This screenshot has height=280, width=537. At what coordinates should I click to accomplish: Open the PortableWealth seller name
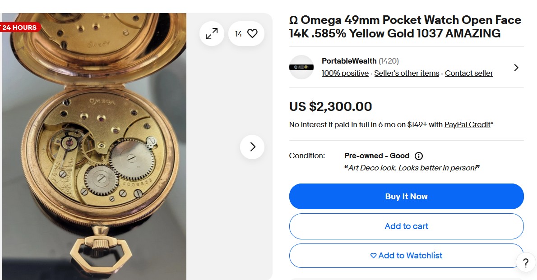pyautogui.click(x=349, y=61)
